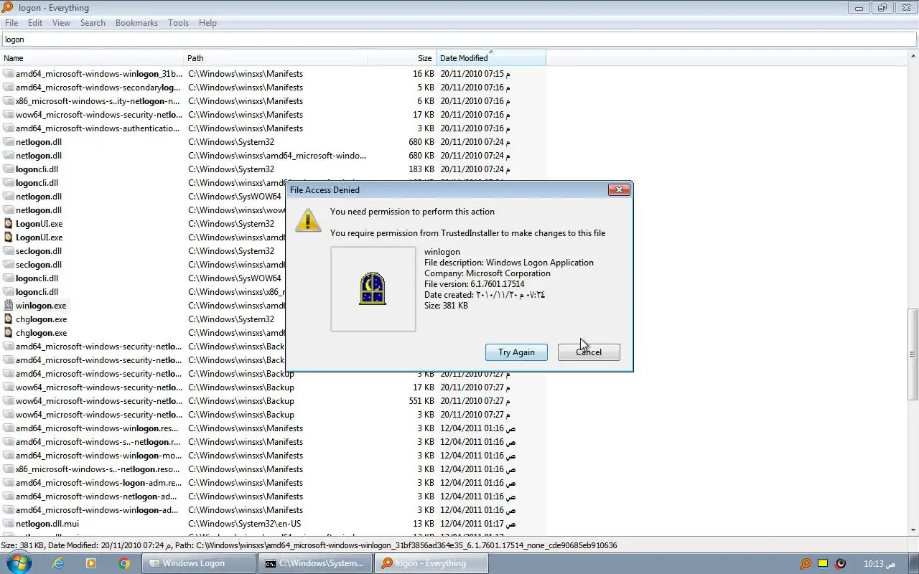Click the Everything app icon in title bar
This screenshot has width=919, height=574.
8,8
